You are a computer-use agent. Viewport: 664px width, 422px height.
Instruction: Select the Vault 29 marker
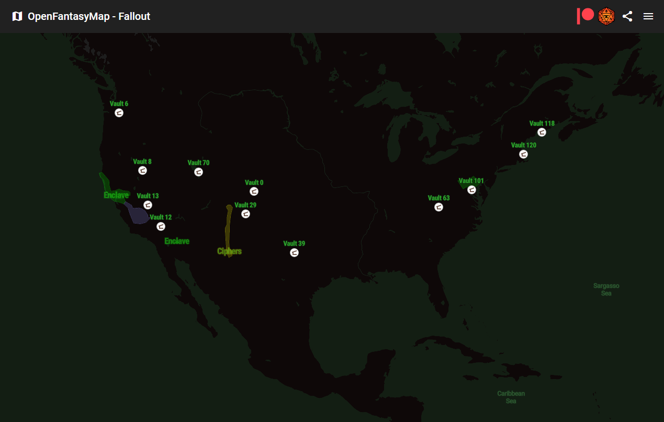(245, 214)
